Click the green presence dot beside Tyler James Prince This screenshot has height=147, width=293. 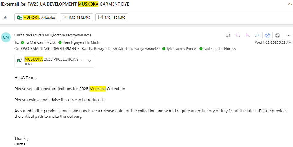tap(164, 49)
